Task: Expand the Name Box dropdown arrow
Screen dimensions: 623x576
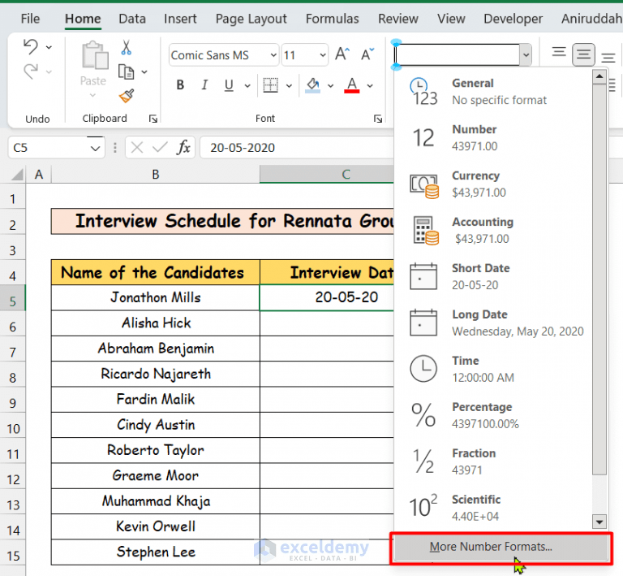Action: click(96, 149)
